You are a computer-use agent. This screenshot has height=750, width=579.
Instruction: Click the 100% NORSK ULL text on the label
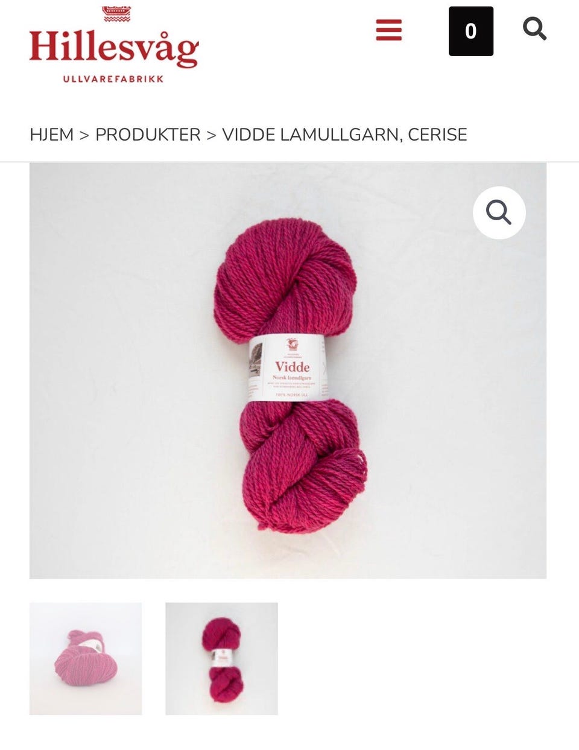click(x=293, y=395)
